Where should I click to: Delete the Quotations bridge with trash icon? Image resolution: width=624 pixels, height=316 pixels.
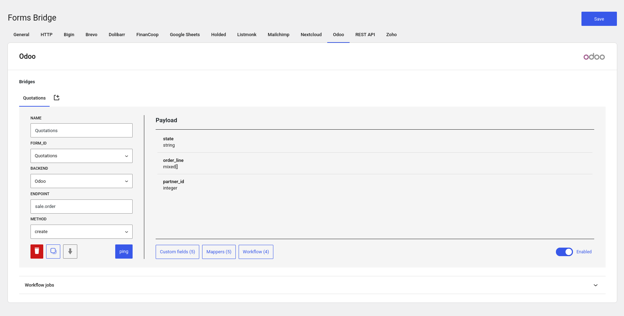click(37, 252)
